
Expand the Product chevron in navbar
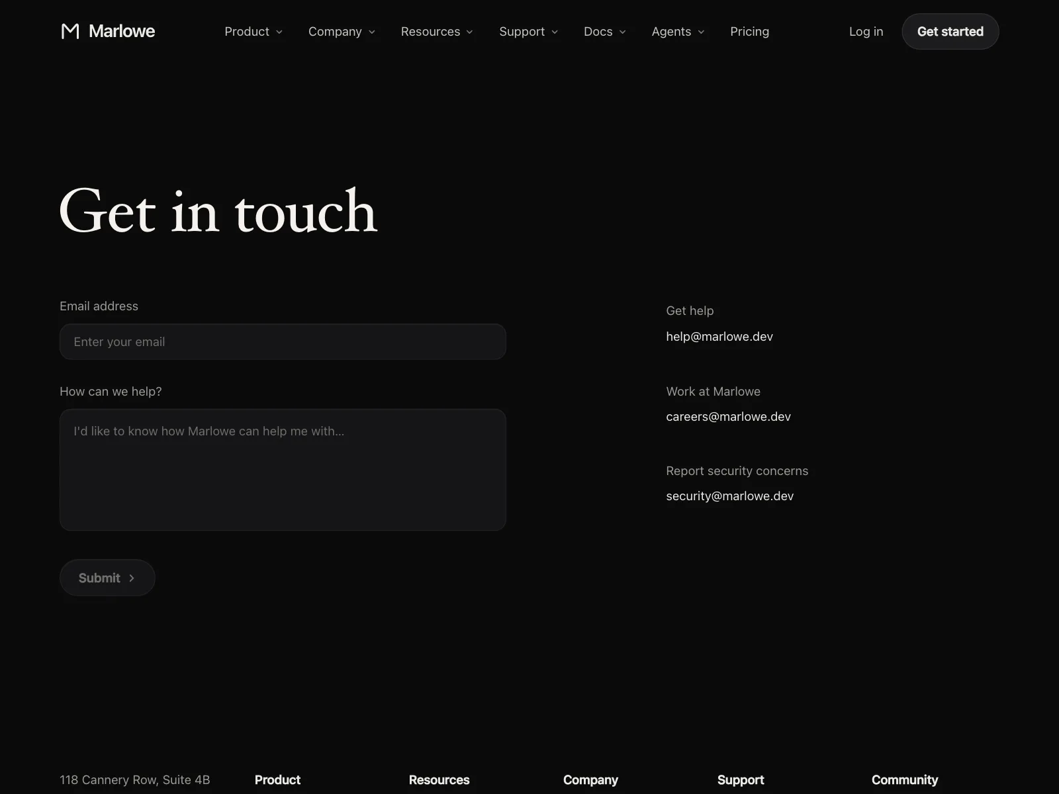279,32
